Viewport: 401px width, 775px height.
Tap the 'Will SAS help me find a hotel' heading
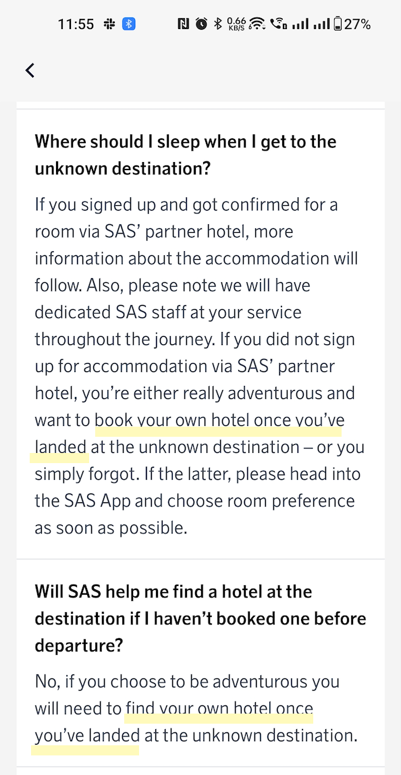click(200, 618)
